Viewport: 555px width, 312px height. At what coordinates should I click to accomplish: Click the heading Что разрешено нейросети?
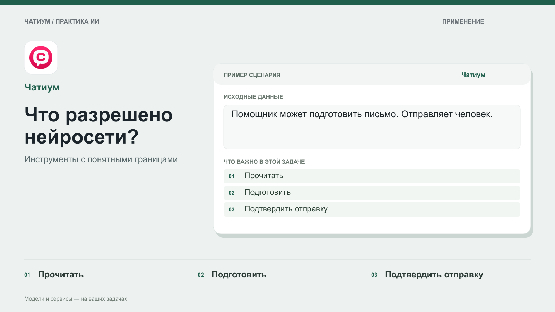99,125
